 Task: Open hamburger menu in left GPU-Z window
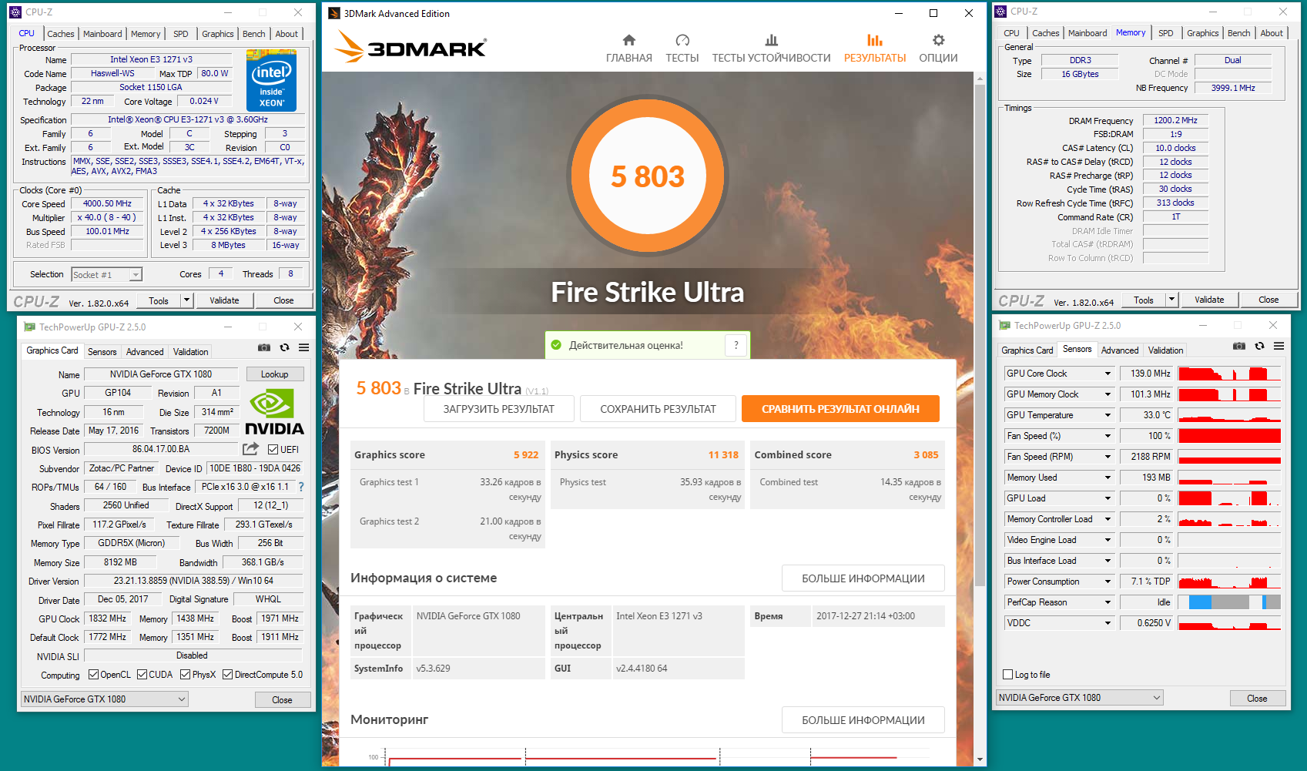tap(304, 347)
